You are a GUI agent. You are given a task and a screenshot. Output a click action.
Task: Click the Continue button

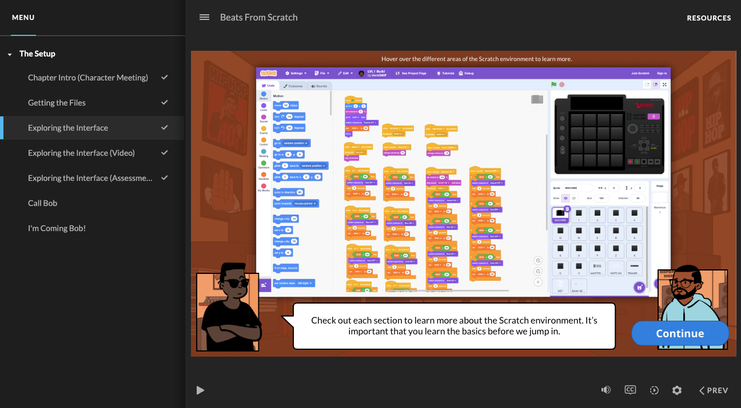680,333
